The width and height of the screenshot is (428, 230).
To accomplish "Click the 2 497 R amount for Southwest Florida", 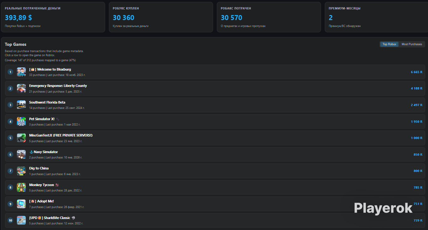I will click(417, 105).
